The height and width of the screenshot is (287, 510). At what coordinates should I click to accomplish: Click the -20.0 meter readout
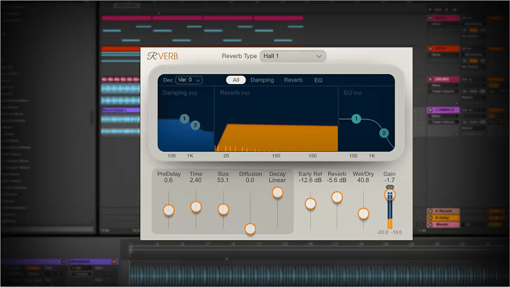click(x=383, y=232)
